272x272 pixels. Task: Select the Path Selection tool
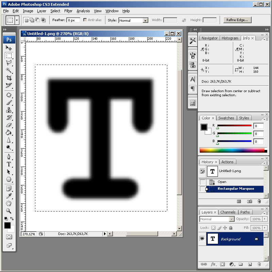coord(9,172)
